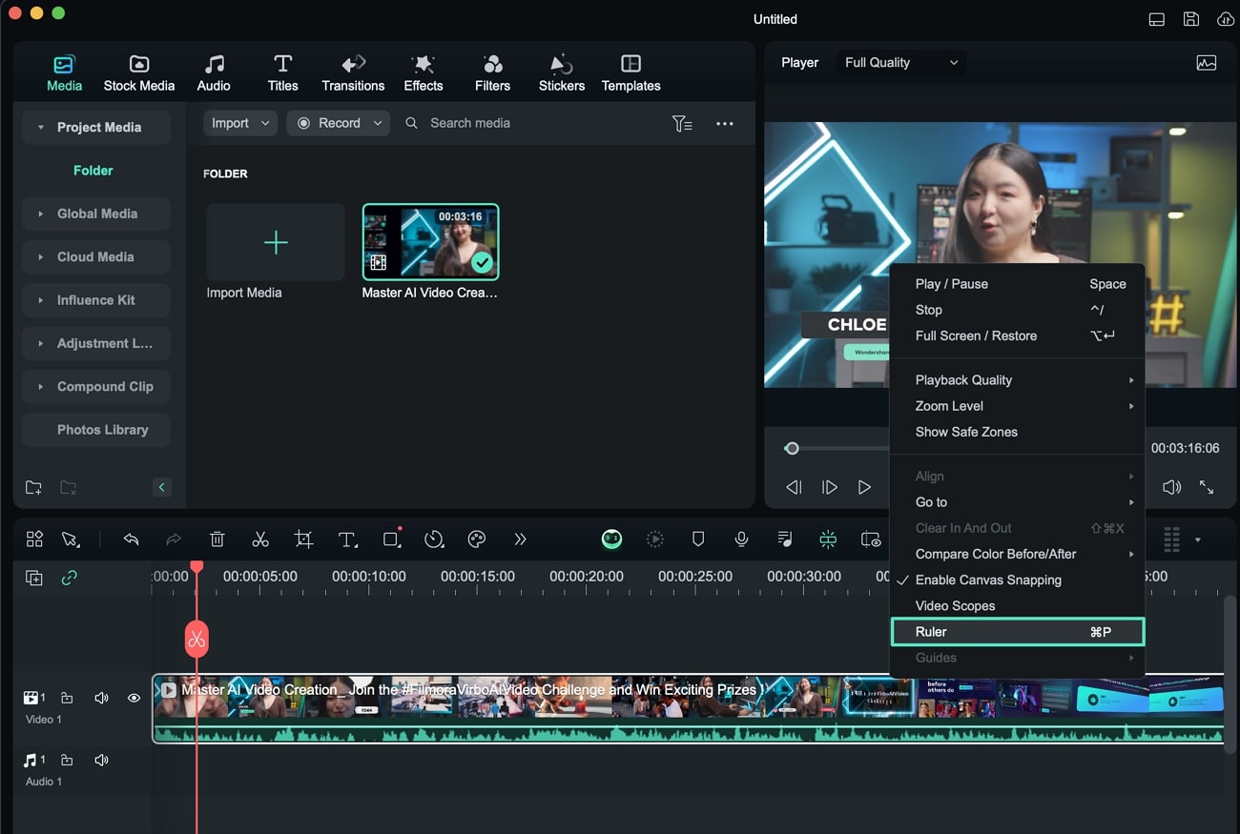Open the Filters tab

[x=492, y=73]
